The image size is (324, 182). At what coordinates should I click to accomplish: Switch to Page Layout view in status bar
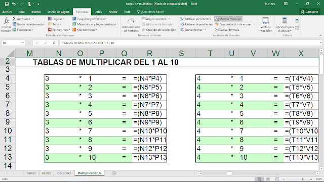click(268, 179)
